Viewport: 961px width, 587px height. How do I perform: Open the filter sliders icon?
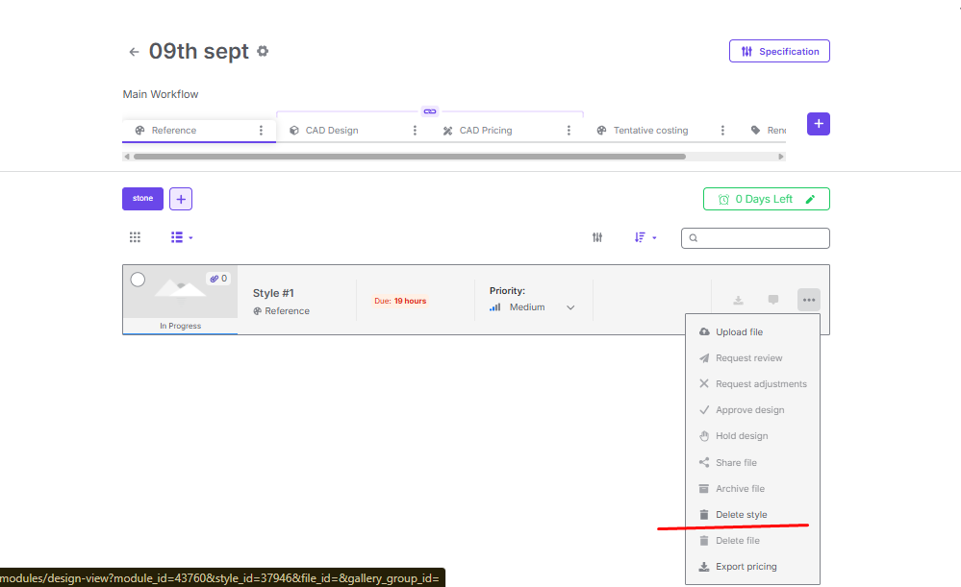point(597,237)
